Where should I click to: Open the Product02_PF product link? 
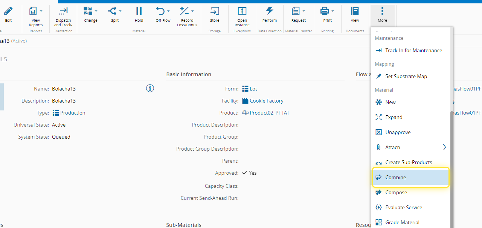(269, 113)
